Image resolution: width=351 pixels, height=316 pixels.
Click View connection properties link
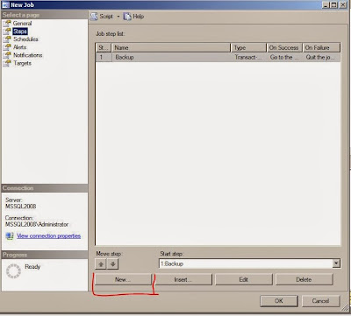pos(49,235)
